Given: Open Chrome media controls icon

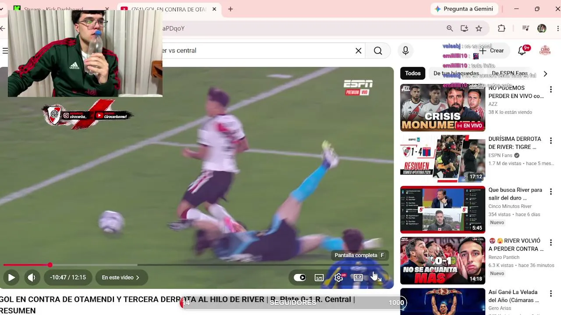Looking at the screenshot, I should click(x=525, y=28).
